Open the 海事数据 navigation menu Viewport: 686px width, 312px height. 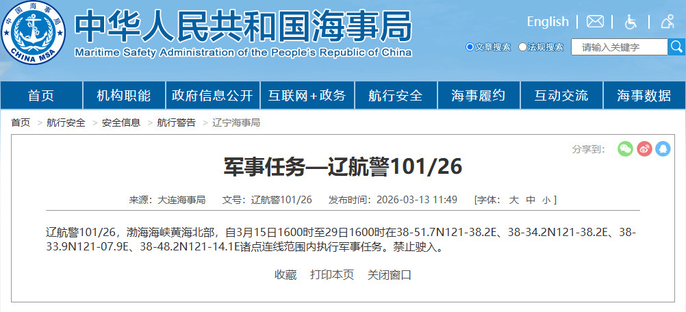644,95
